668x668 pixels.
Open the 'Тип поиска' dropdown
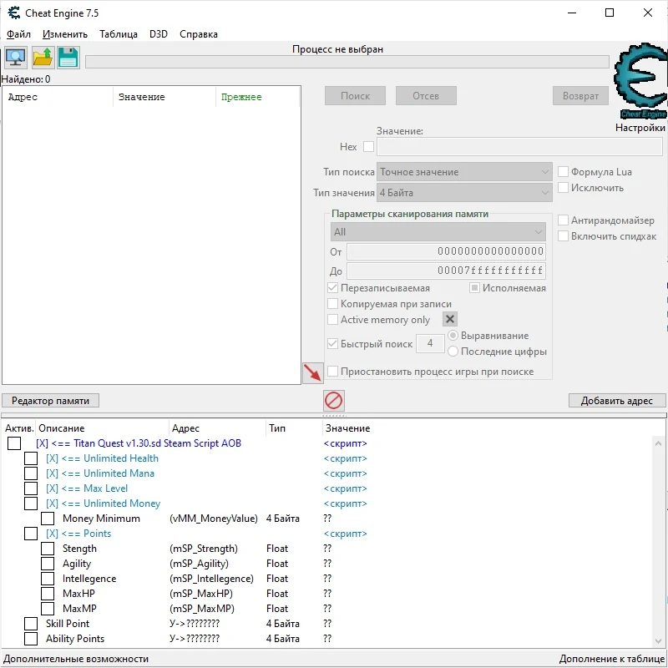coord(464,172)
